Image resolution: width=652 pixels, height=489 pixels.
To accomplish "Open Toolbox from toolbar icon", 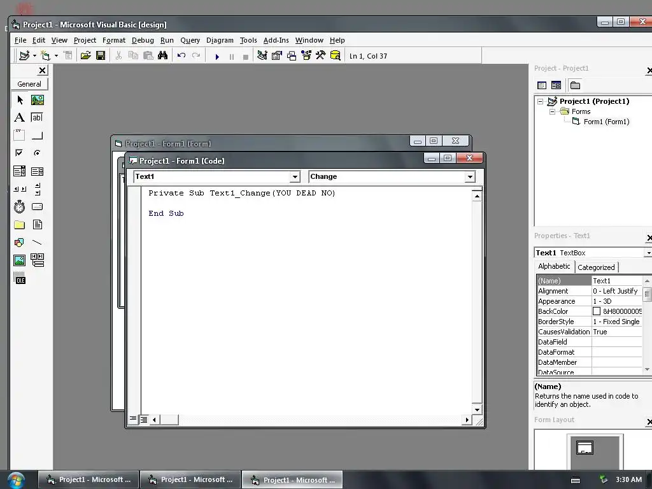I will (x=321, y=55).
